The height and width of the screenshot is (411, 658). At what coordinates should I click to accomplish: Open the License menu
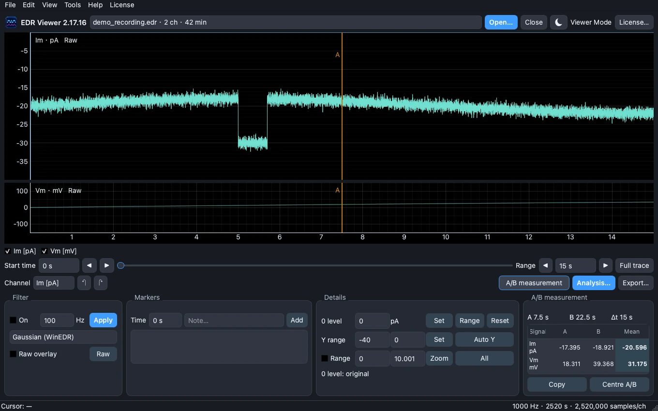click(122, 5)
